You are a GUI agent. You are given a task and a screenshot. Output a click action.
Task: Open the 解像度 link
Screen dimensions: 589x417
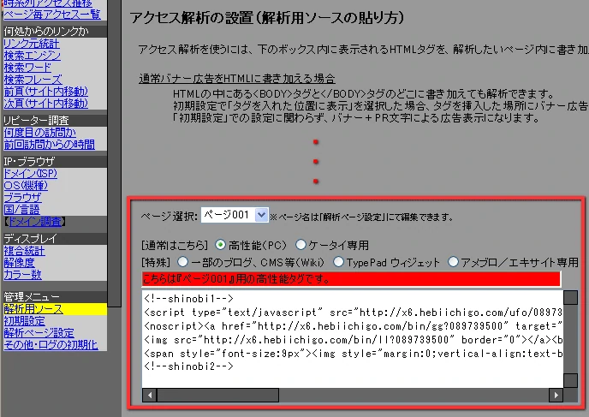19,263
